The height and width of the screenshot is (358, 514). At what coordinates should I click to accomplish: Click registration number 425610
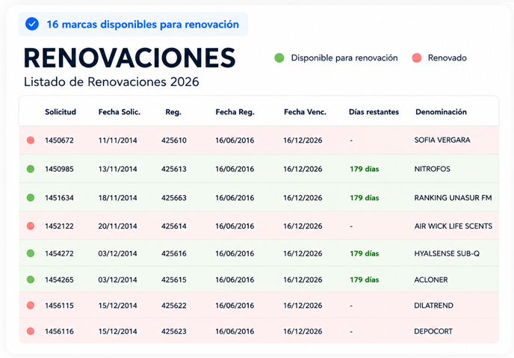coord(174,141)
